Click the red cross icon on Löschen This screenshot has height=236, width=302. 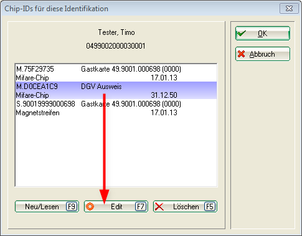[159, 207]
